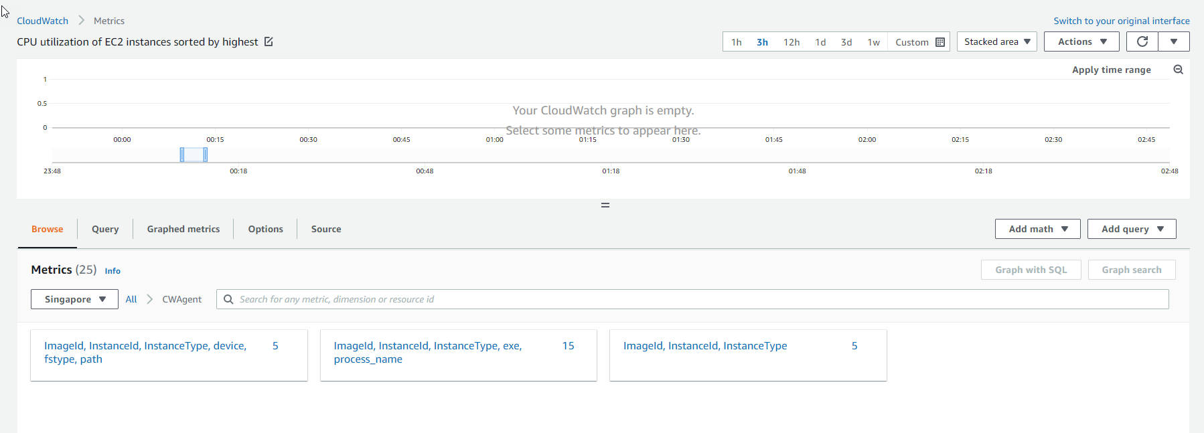Screen dimensions: 1204x433
Task: Click the graph title text
Action: (137, 41)
